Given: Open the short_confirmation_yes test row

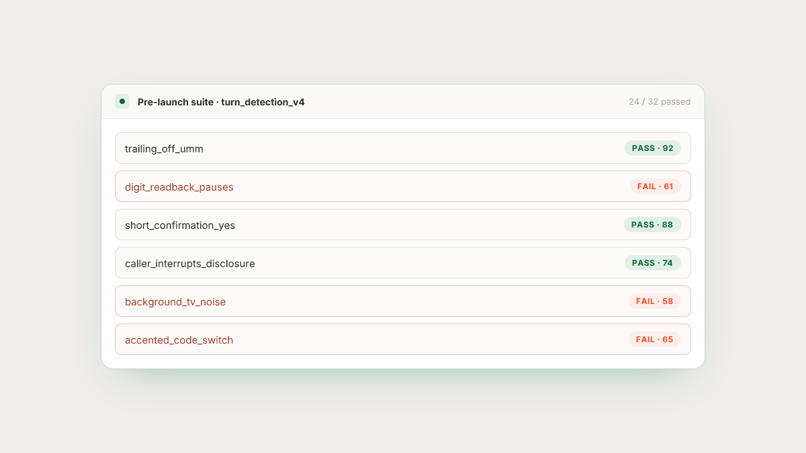Looking at the screenshot, I should [403, 225].
